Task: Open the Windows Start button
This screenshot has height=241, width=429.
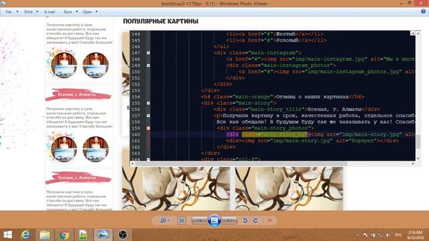Action: 7,235
